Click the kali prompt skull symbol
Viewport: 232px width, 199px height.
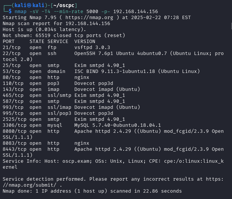(29, 5)
